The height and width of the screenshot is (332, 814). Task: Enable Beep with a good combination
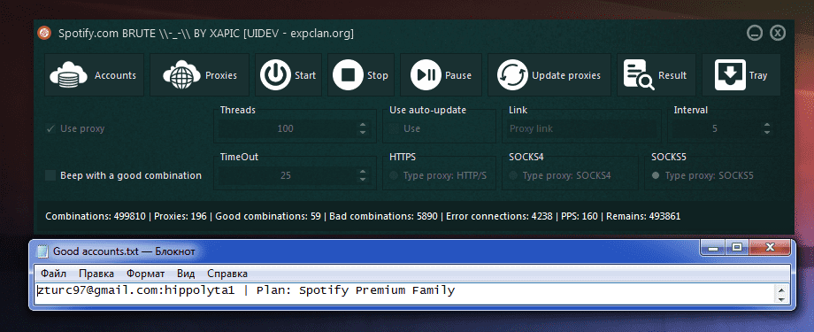(x=50, y=175)
